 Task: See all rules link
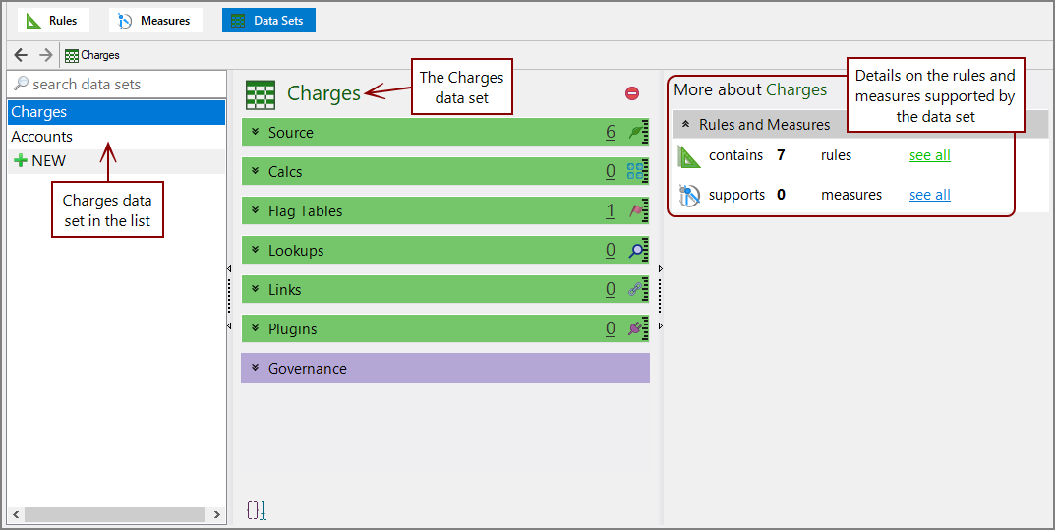pos(930,155)
